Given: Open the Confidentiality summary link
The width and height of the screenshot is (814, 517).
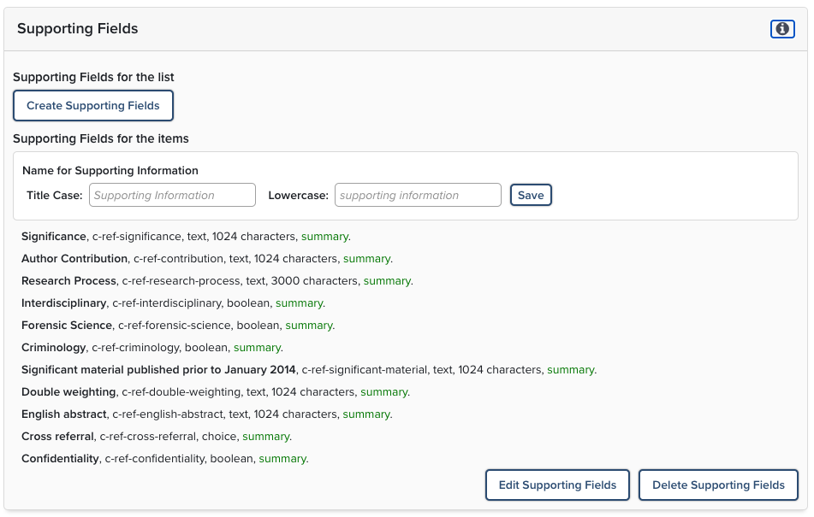Looking at the screenshot, I should (x=282, y=459).
